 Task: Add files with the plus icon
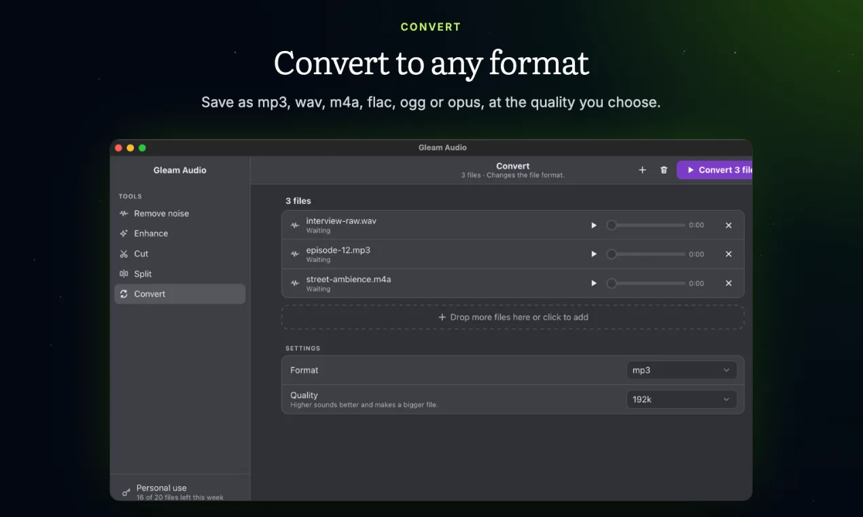tap(642, 170)
